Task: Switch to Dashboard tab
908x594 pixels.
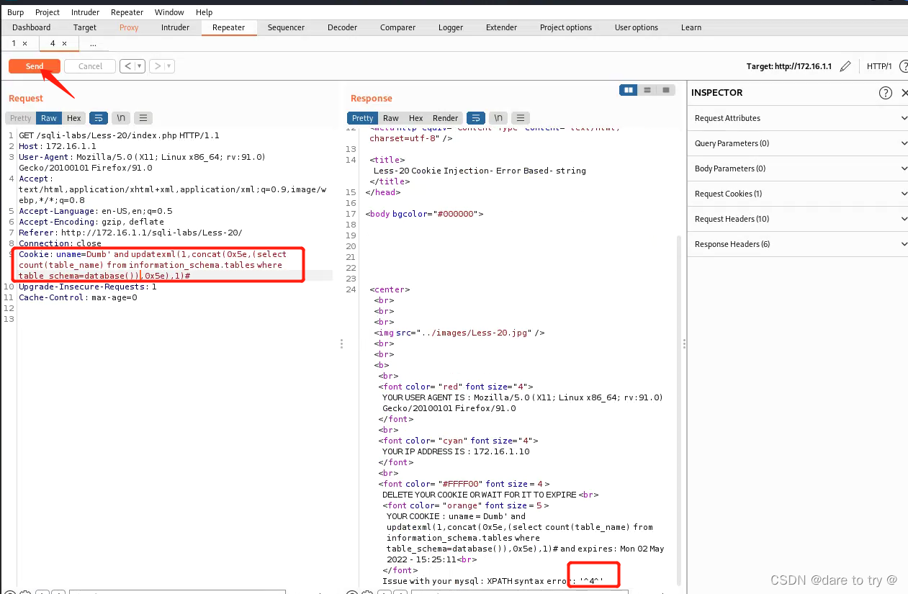Action: coord(32,27)
